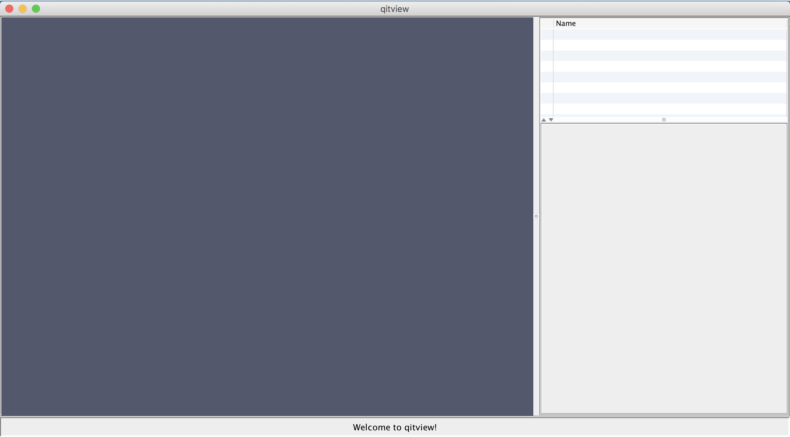Click the first row's narrow left column cell
The width and height of the screenshot is (790, 437).
pyautogui.click(x=547, y=35)
